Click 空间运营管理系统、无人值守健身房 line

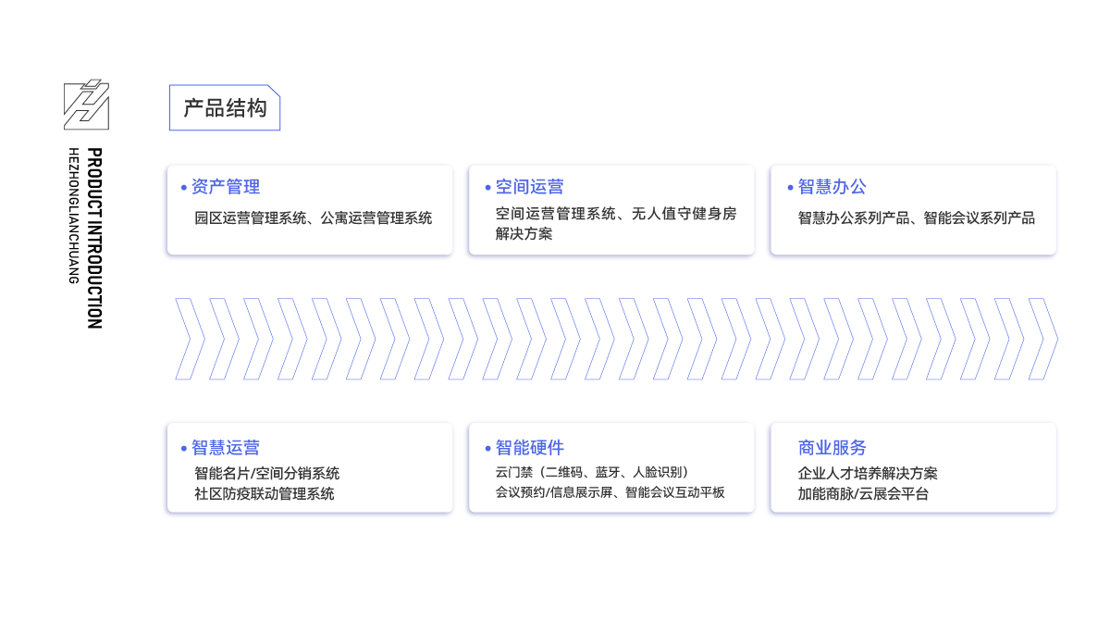[x=616, y=214]
